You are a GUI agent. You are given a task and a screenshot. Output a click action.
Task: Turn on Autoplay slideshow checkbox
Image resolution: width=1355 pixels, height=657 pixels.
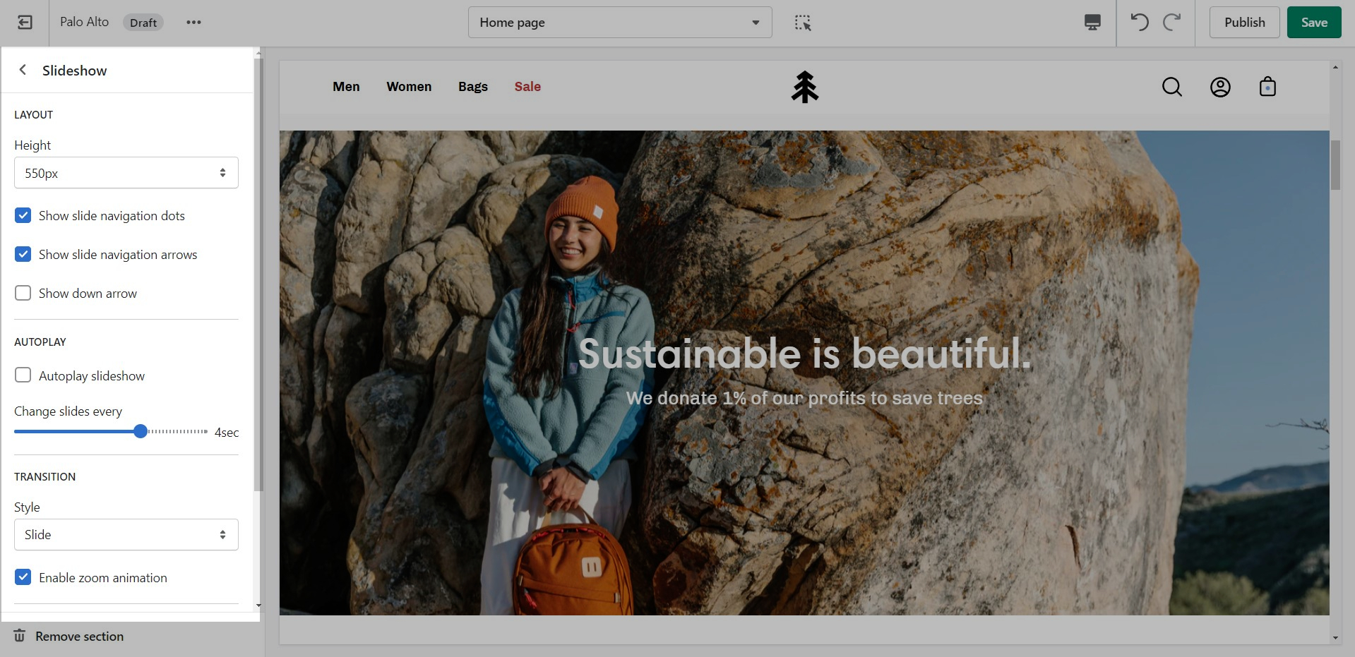click(x=23, y=375)
